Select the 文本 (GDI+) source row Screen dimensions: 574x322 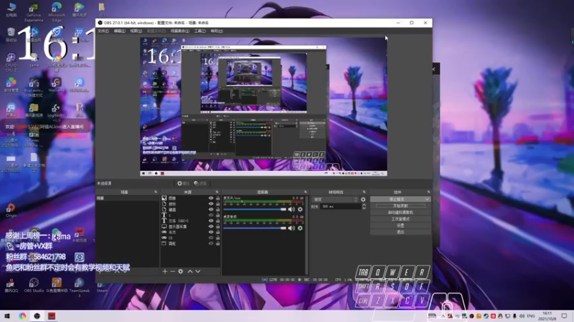190,221
